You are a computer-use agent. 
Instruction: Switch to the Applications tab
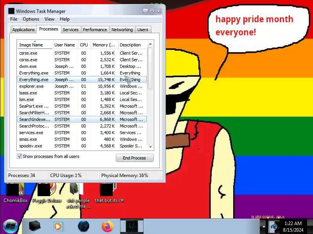[x=23, y=30]
